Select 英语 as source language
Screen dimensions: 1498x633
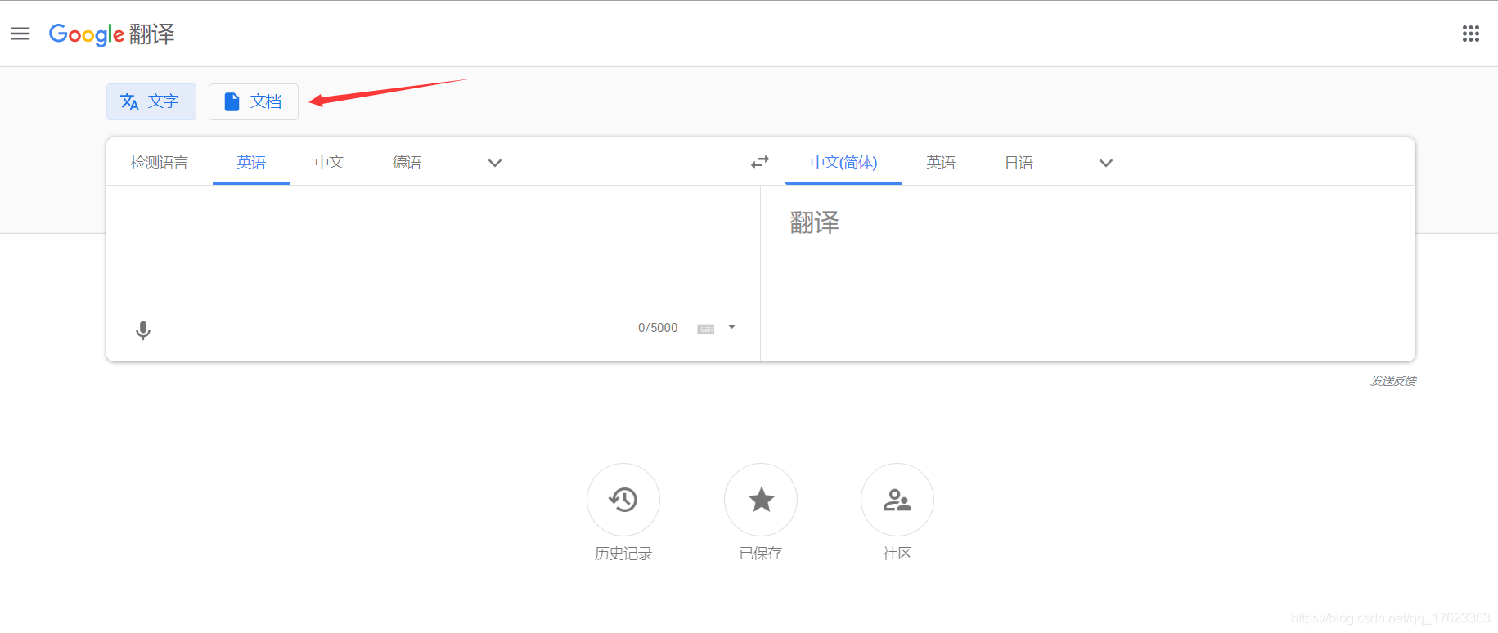click(251, 162)
